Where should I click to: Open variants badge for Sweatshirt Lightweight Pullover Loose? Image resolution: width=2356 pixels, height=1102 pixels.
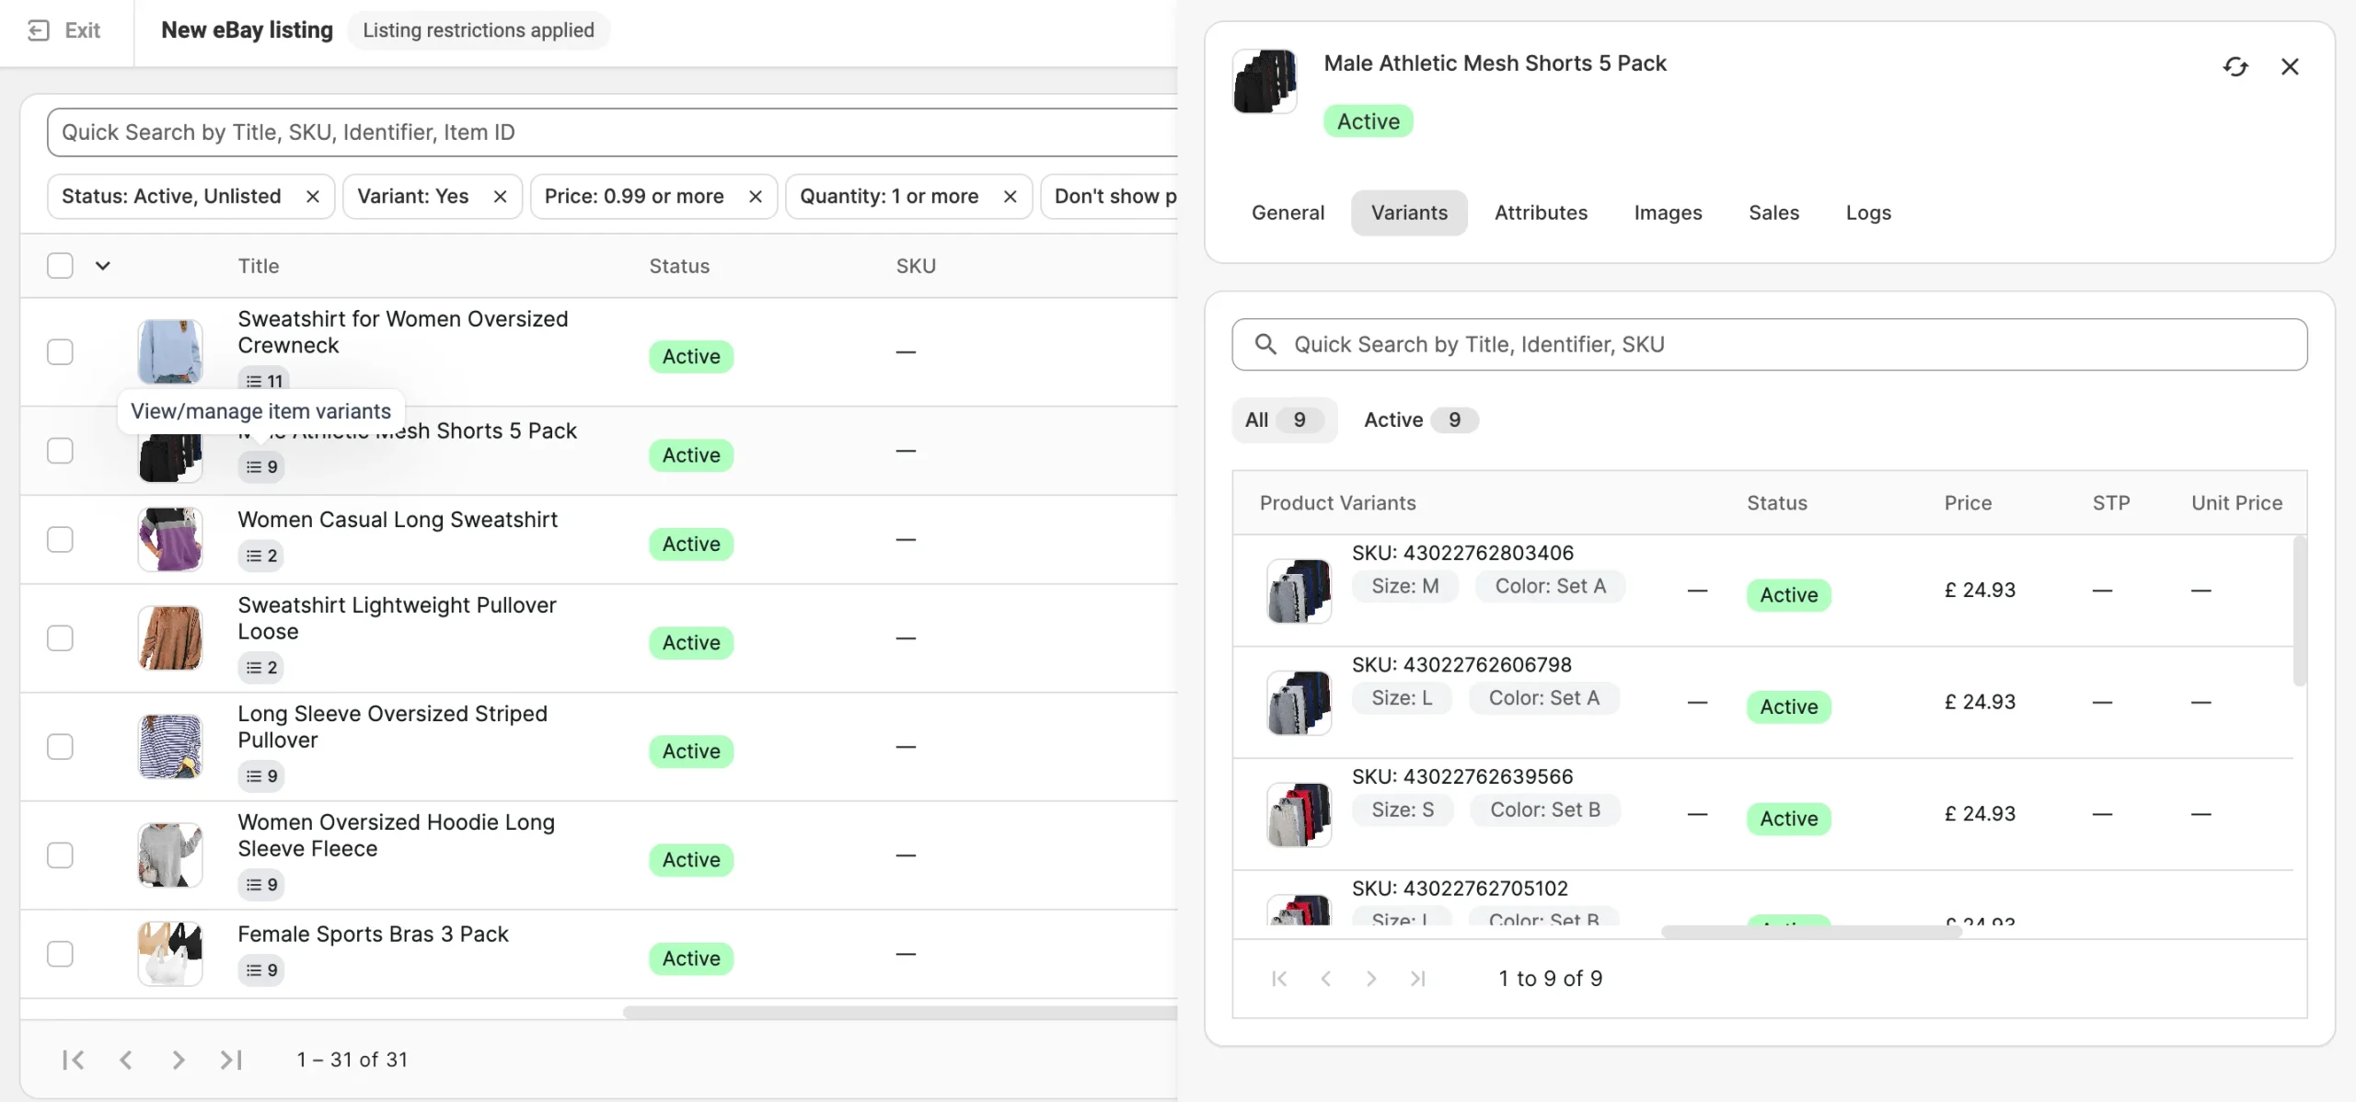click(x=261, y=668)
